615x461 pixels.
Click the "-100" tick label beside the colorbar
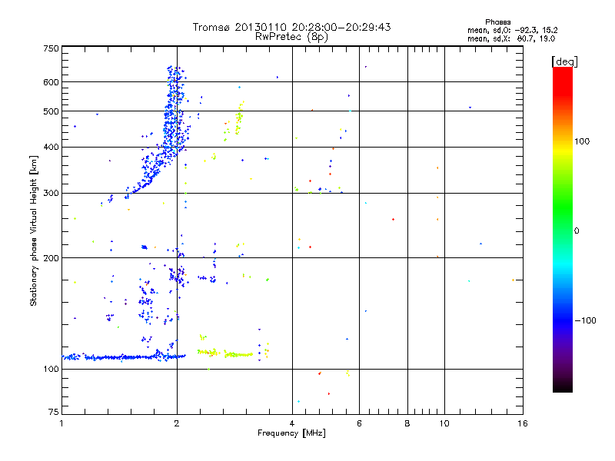586,320
